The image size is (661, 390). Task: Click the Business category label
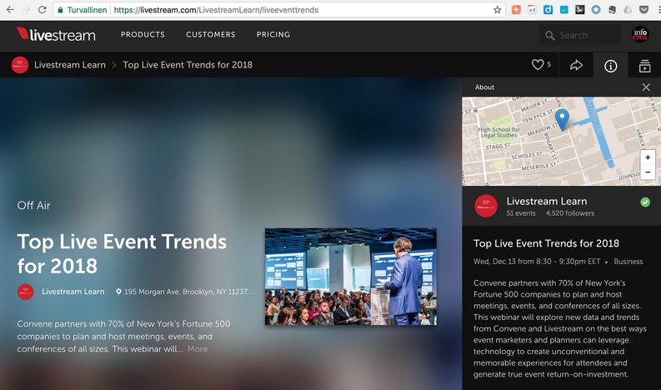628,262
